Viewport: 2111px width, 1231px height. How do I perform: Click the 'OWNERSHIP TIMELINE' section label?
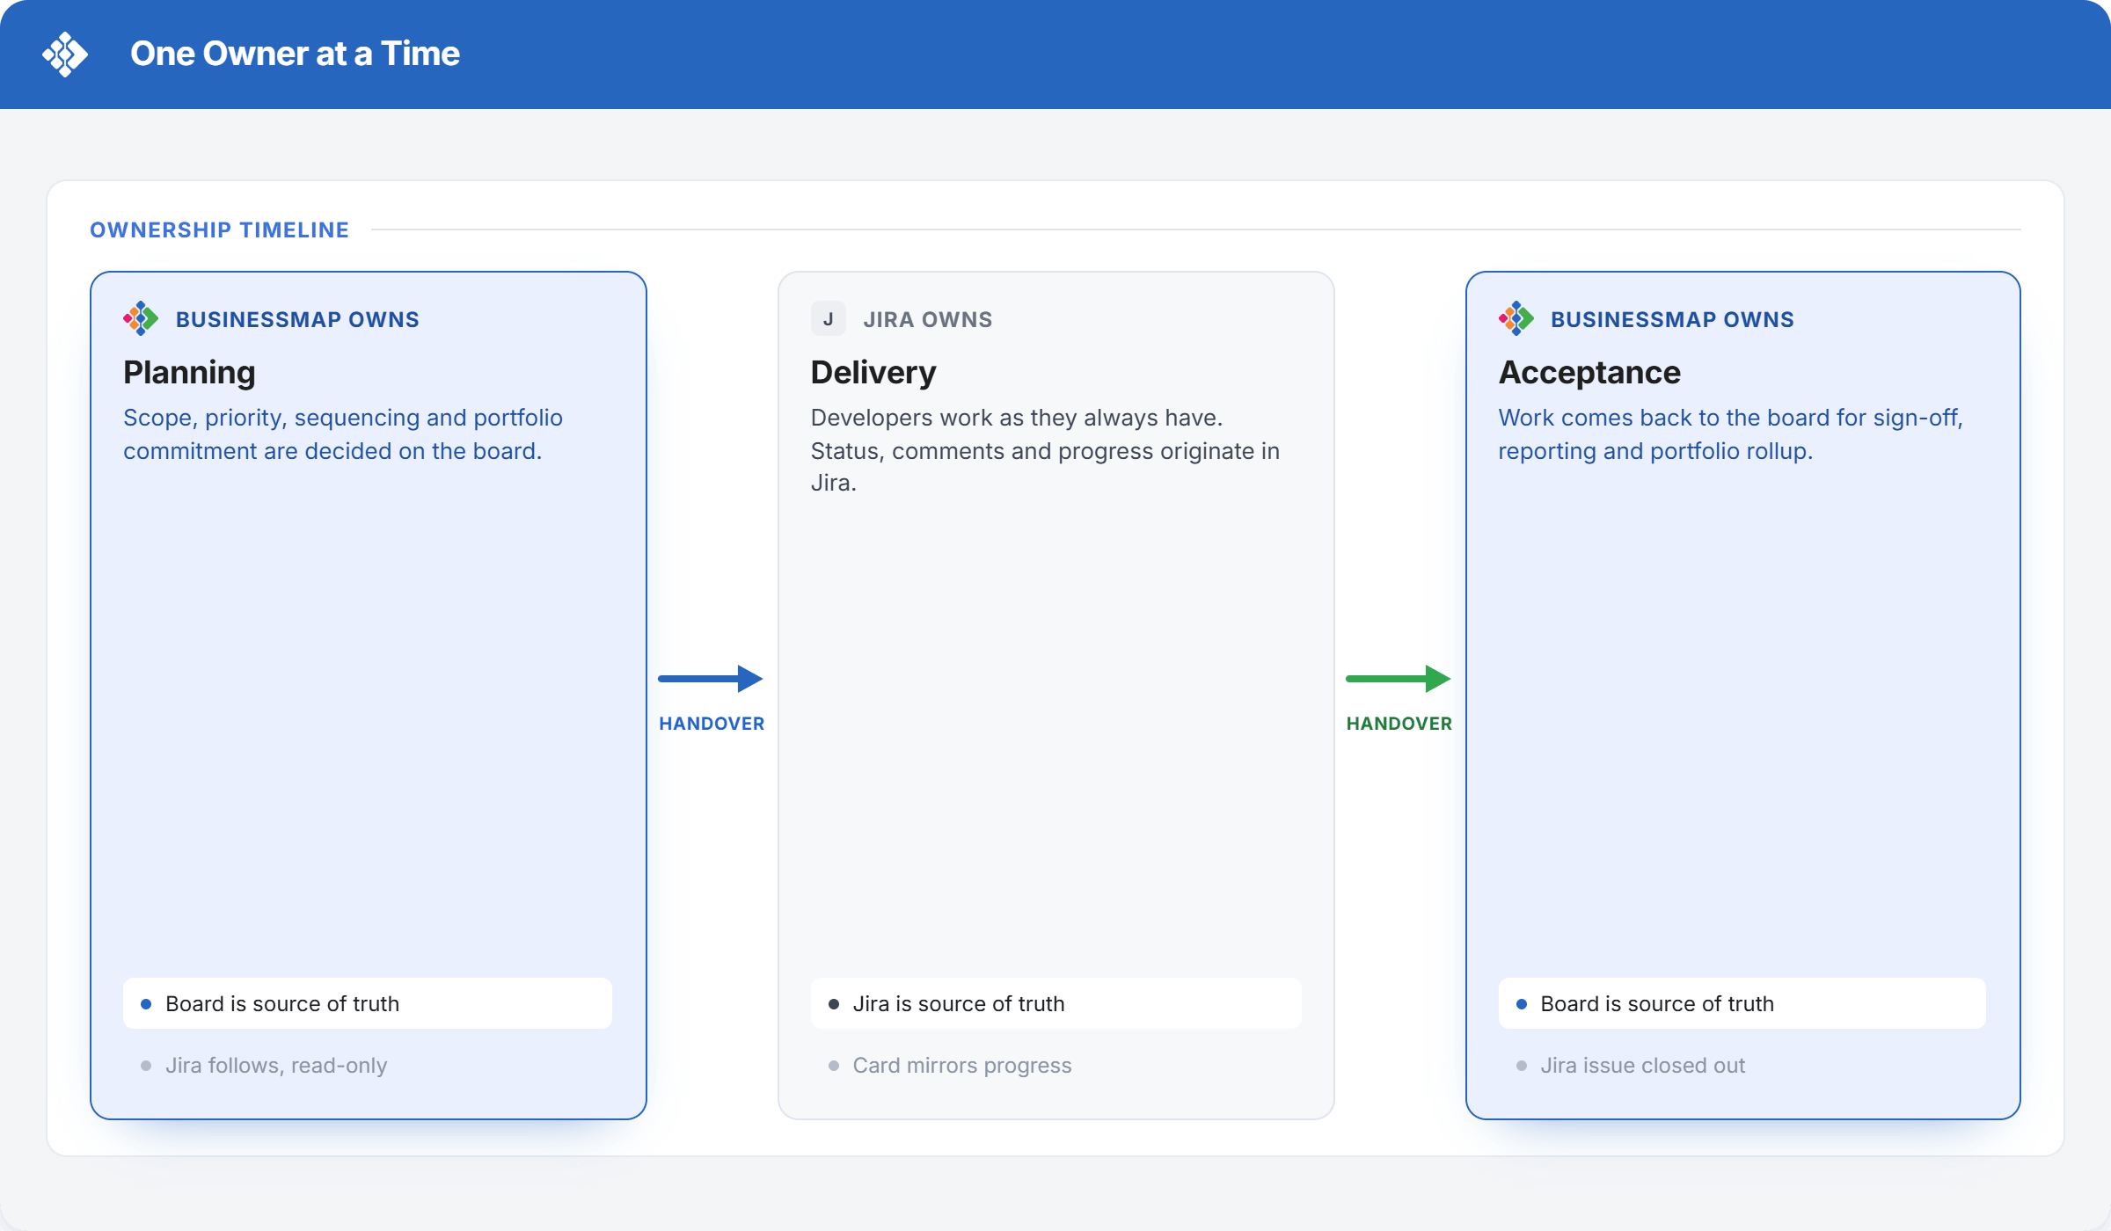tap(219, 229)
